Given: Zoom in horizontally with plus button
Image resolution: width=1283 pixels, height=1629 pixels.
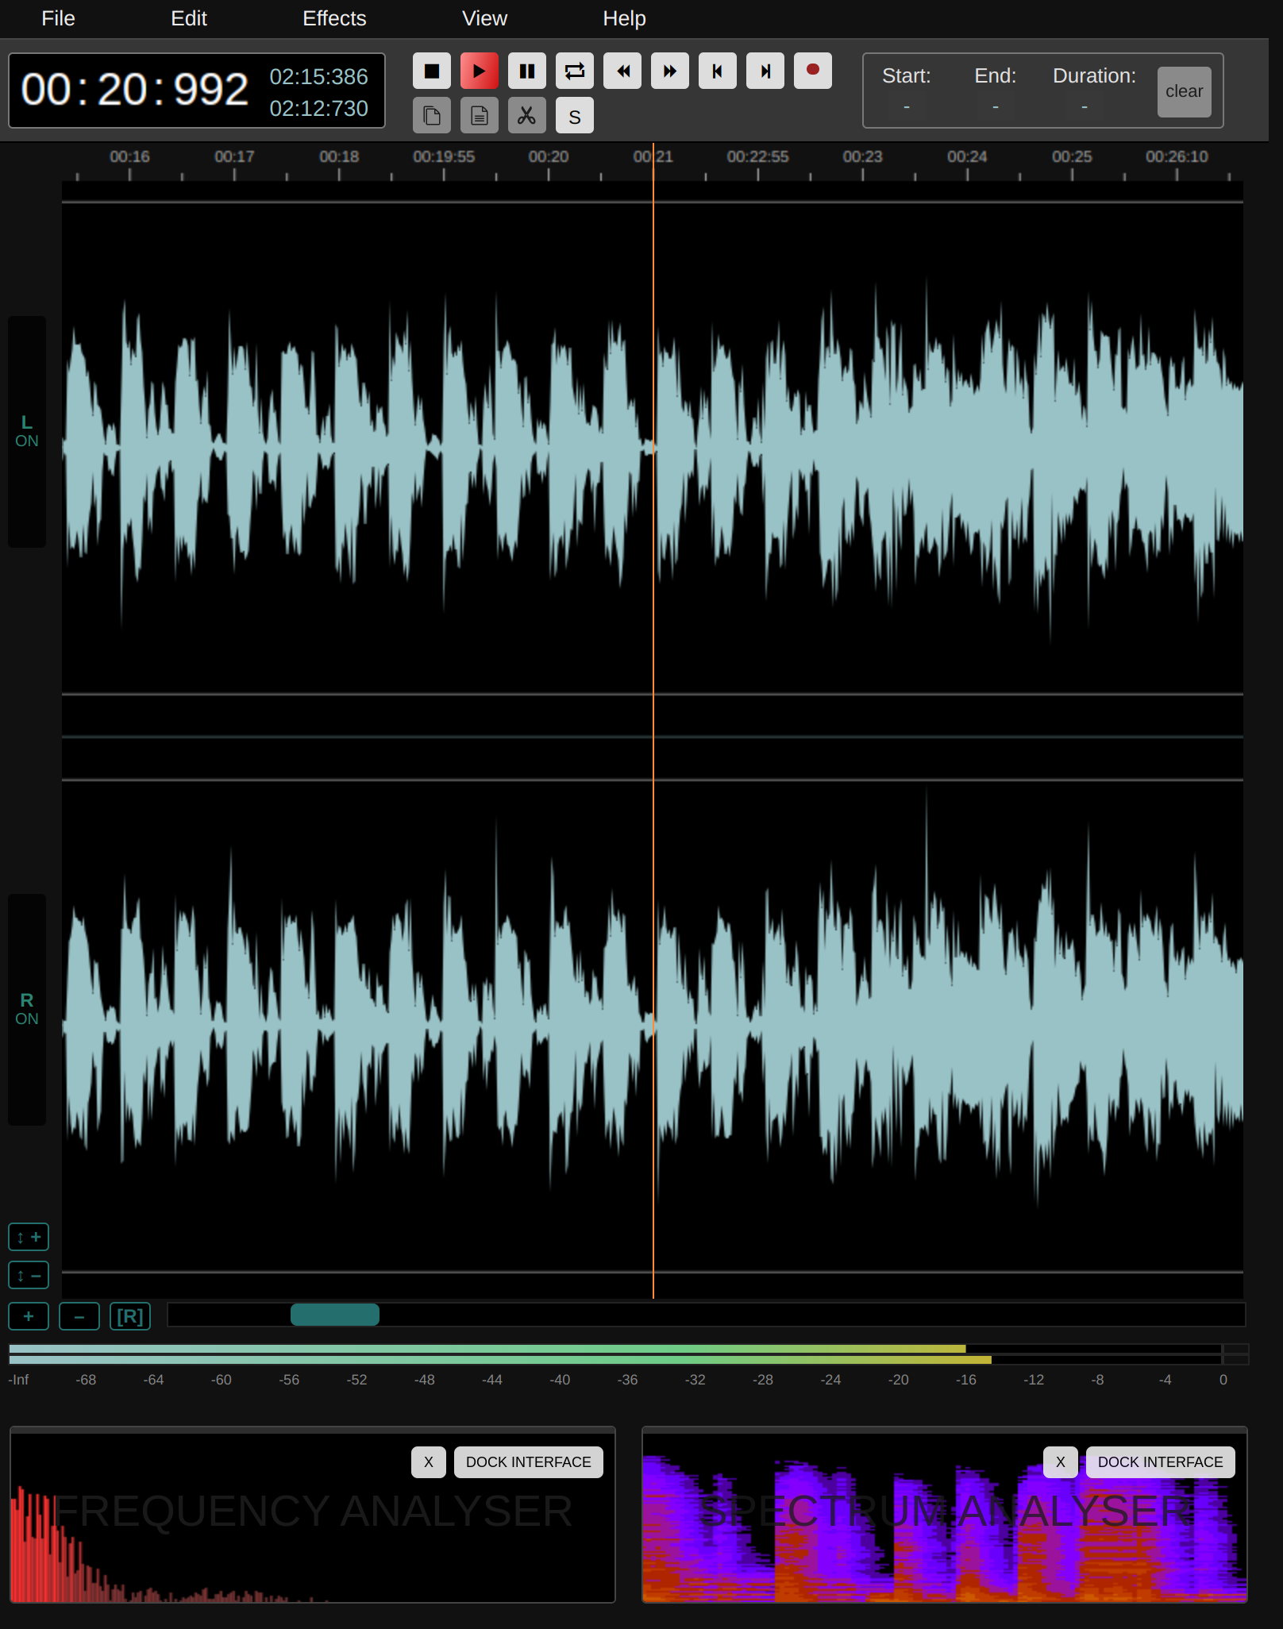Looking at the screenshot, I should pos(29,1316).
